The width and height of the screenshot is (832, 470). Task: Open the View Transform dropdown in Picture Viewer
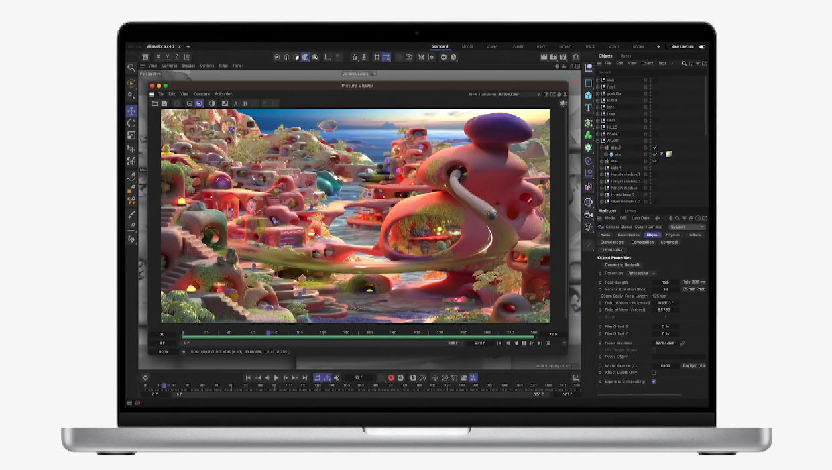[x=519, y=95]
